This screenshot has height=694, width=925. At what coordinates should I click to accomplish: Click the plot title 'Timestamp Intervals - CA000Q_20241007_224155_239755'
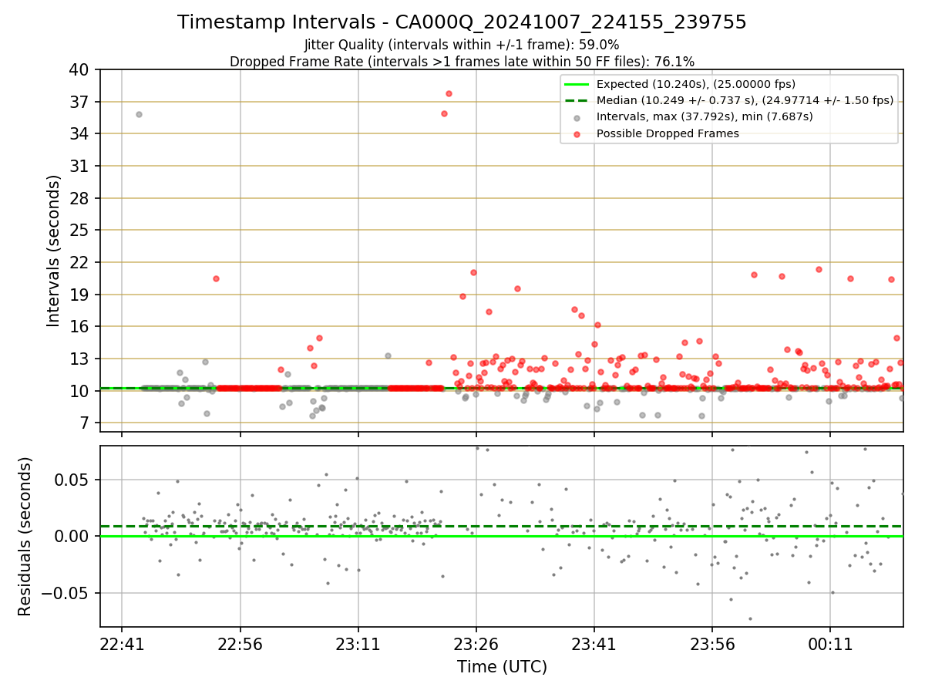point(462,22)
